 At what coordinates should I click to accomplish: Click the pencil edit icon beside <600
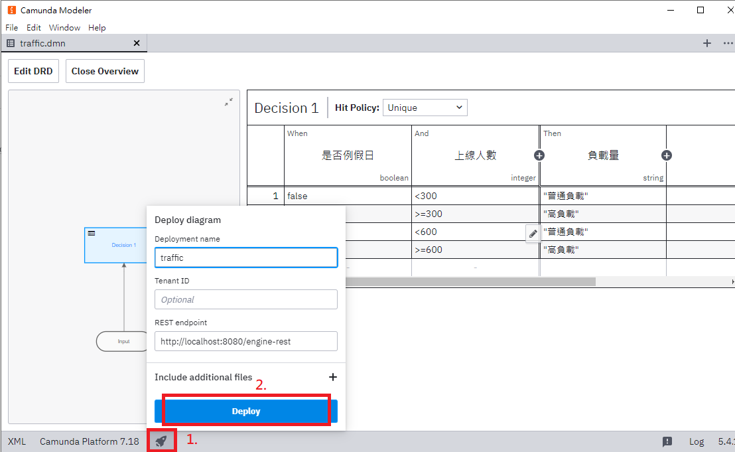click(533, 233)
